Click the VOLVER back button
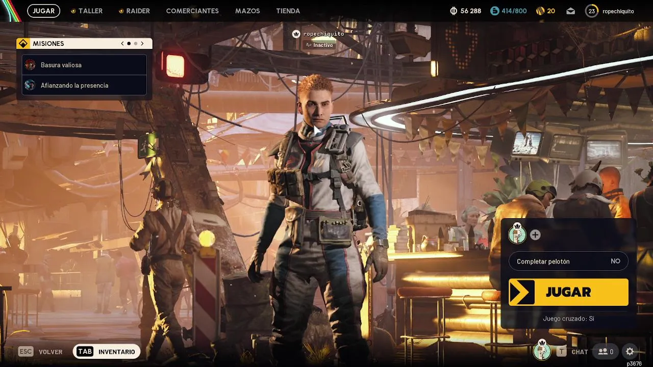653x367 pixels. tap(40, 352)
